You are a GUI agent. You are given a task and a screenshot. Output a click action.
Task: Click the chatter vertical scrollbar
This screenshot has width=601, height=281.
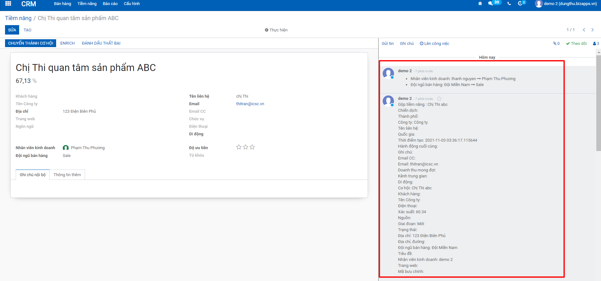tap(598, 103)
